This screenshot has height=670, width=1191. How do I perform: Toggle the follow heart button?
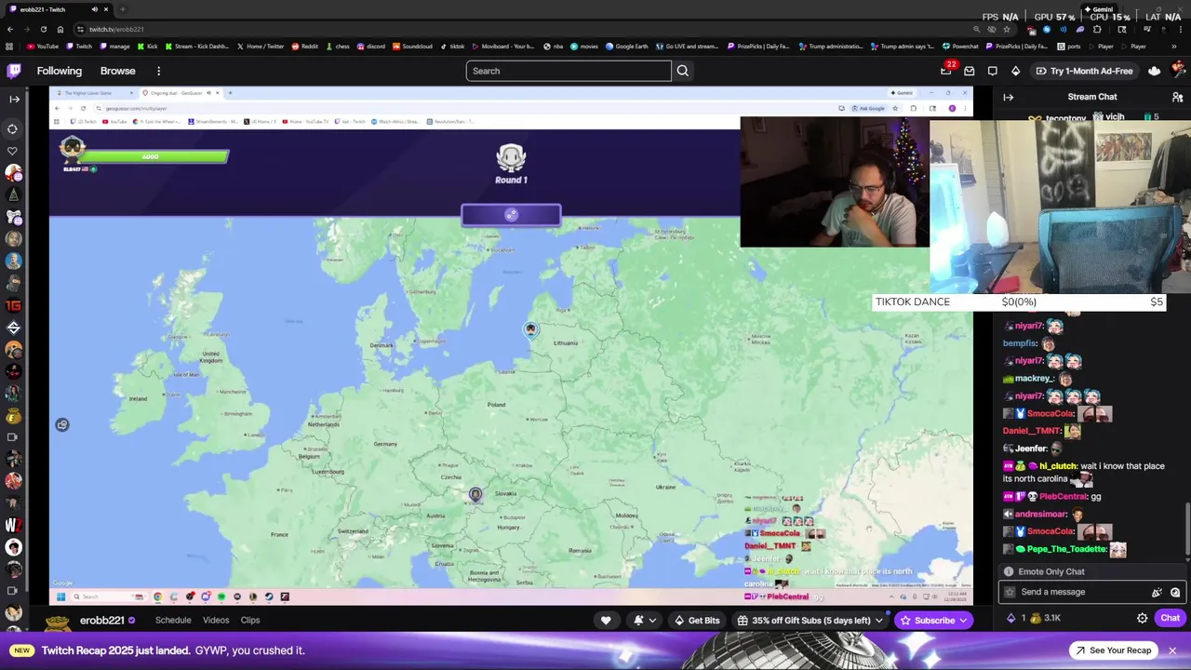pyautogui.click(x=606, y=621)
